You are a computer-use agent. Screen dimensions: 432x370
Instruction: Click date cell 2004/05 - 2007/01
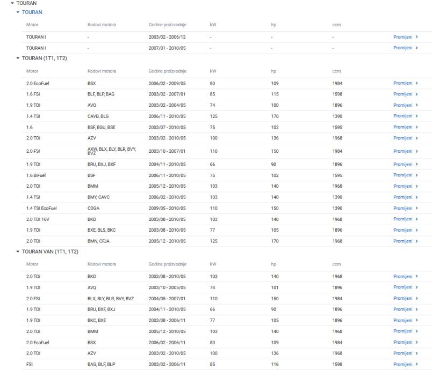coord(167,299)
